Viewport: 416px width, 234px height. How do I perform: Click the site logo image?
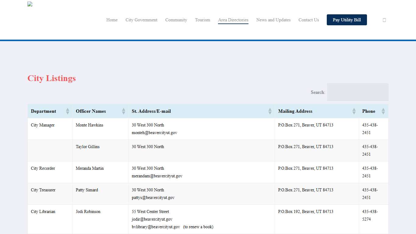(x=30, y=4)
